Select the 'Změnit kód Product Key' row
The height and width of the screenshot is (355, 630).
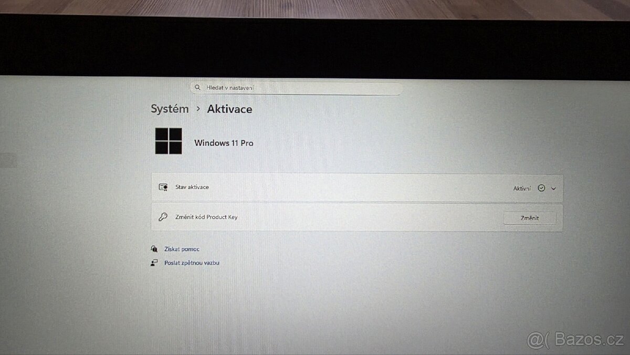point(315,217)
